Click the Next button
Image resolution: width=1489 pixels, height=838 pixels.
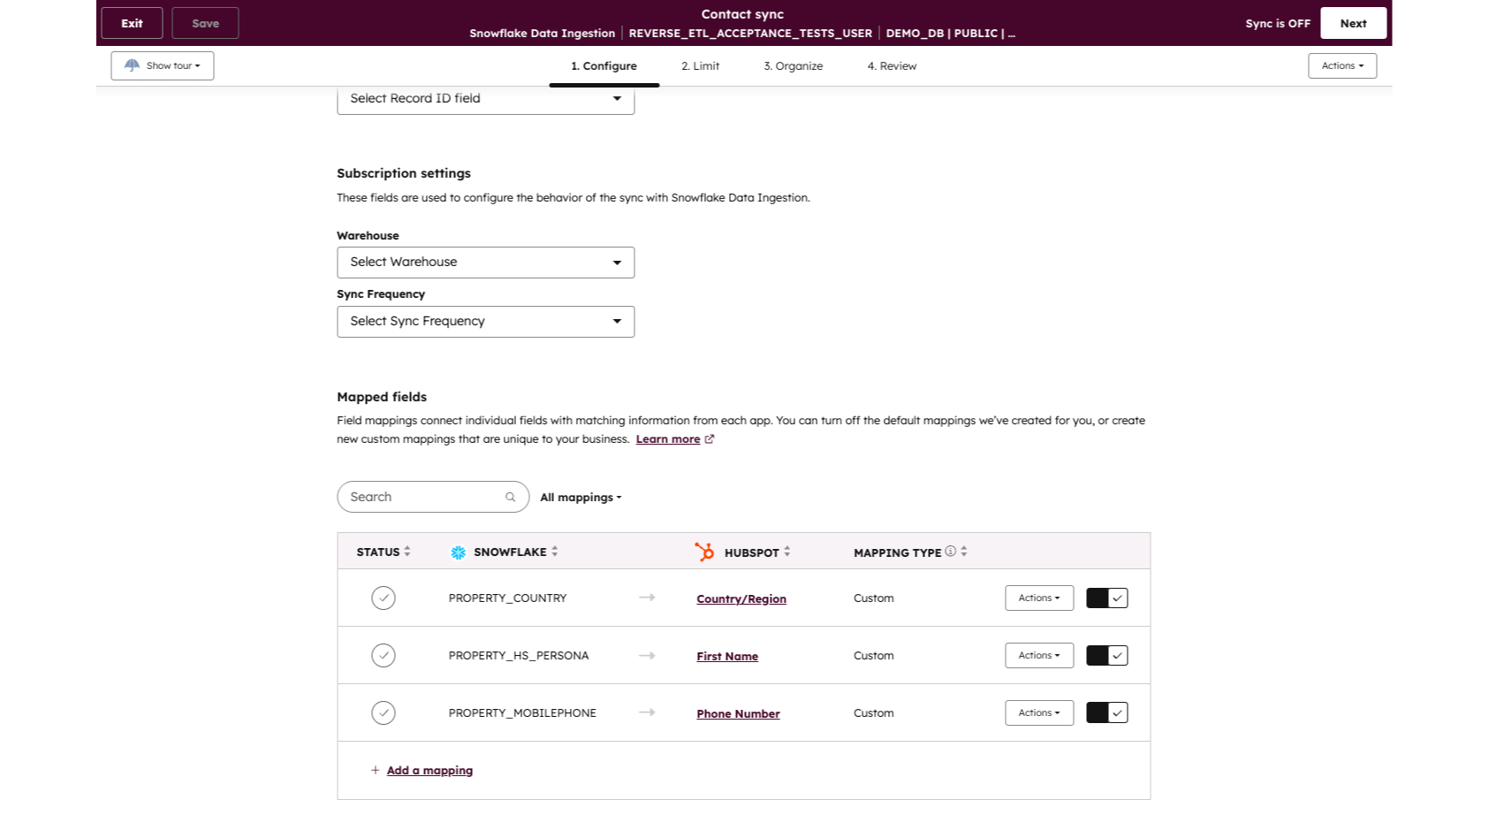1353,23
